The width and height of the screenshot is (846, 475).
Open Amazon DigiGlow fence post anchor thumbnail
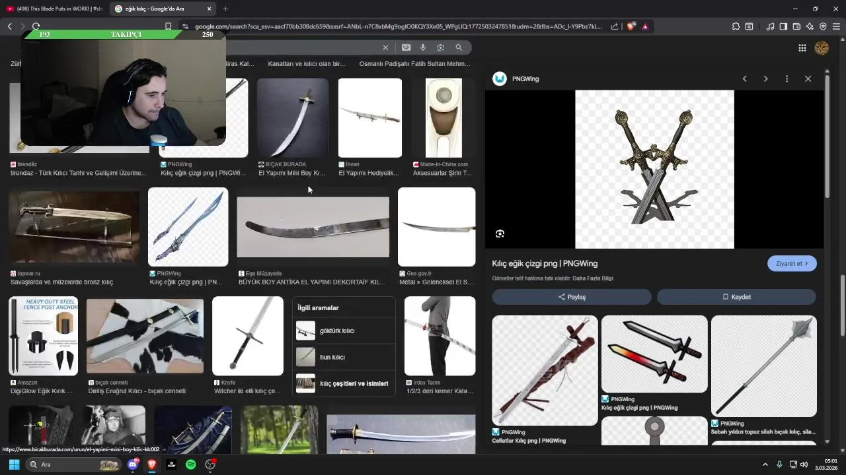point(43,336)
